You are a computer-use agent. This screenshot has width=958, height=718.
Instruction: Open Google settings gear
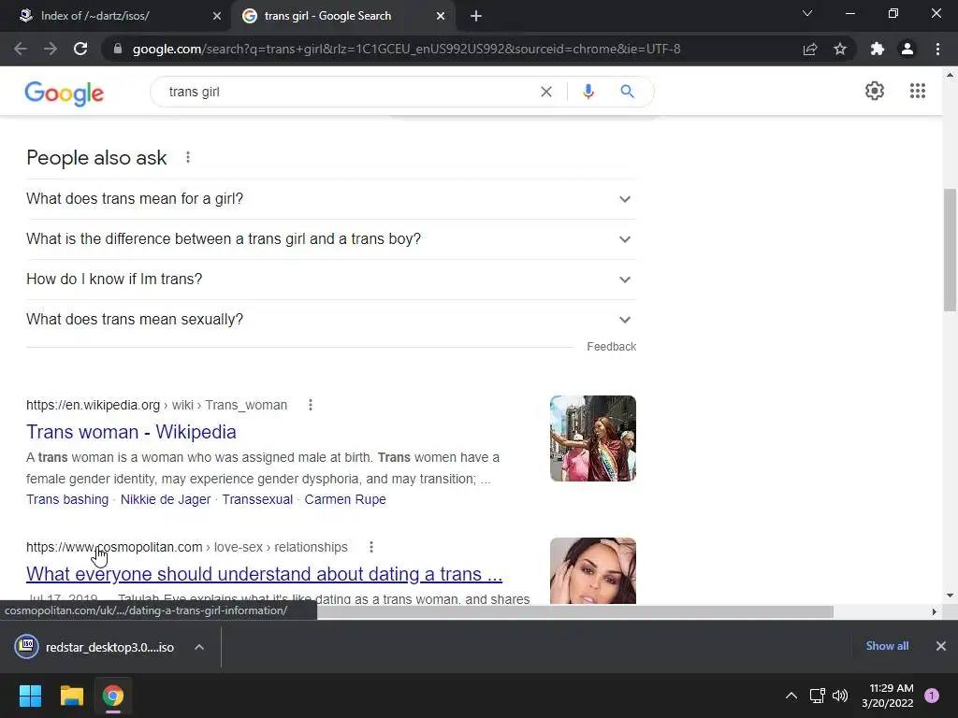click(x=875, y=91)
